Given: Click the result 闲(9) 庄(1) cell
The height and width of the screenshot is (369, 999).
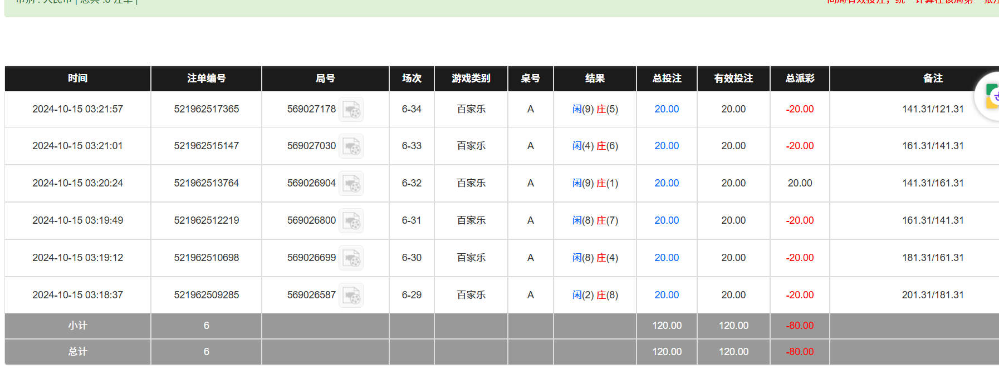Looking at the screenshot, I should pos(595,183).
